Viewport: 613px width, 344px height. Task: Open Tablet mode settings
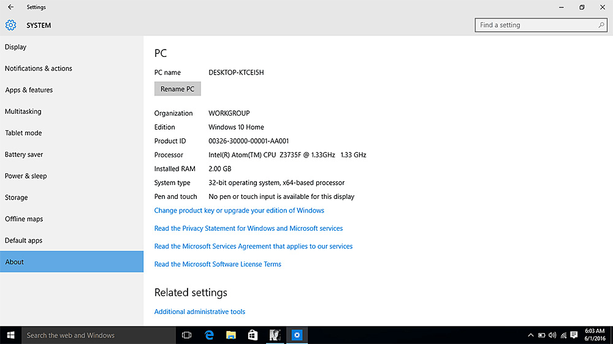(72, 133)
